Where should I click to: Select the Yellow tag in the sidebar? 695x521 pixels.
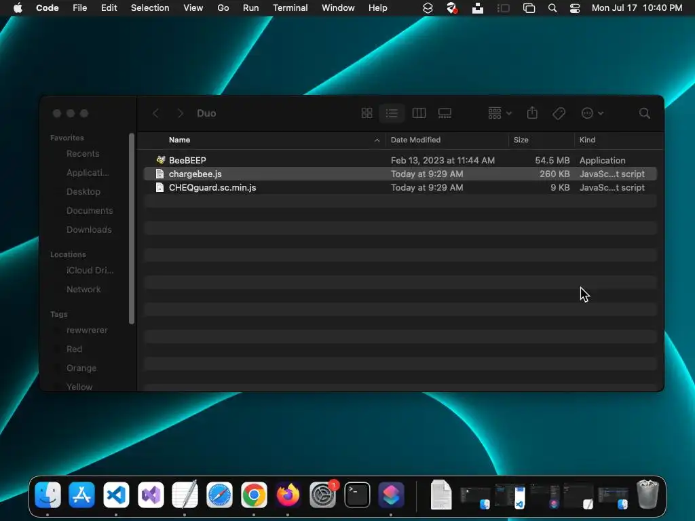click(x=79, y=387)
